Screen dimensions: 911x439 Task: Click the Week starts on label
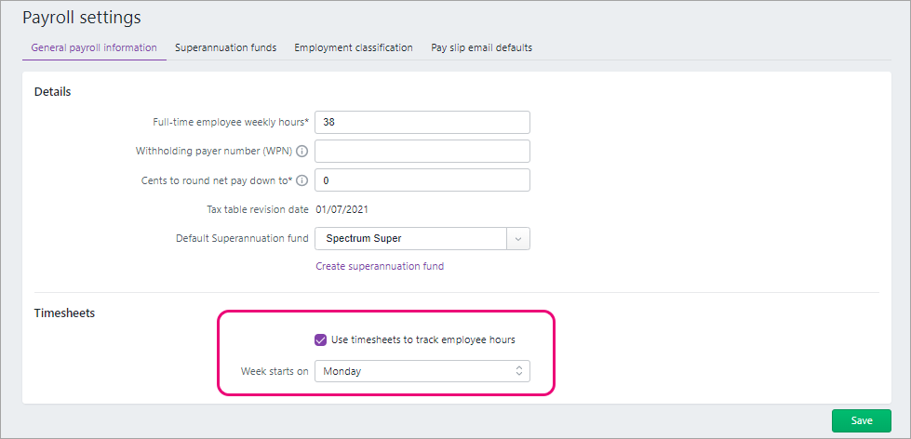(x=275, y=371)
